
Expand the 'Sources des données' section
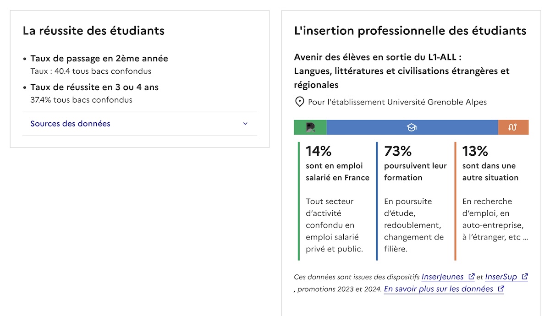pyautogui.click(x=245, y=124)
